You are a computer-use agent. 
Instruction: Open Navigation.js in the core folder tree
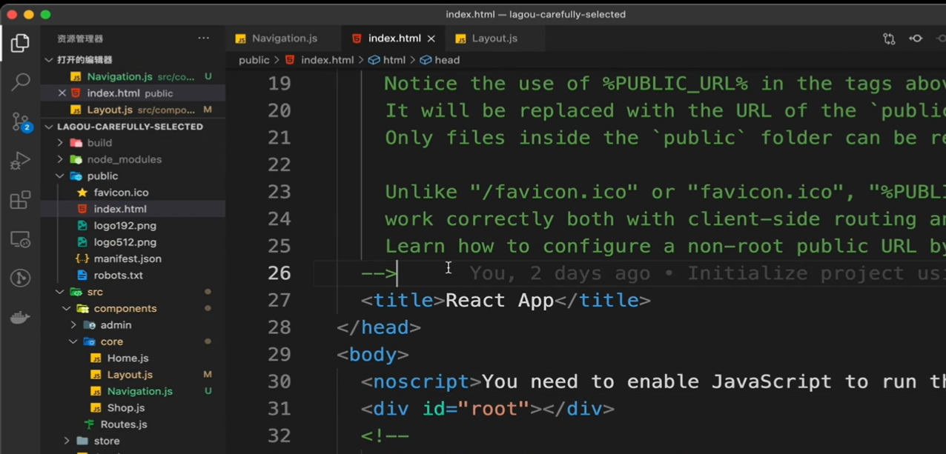coord(139,391)
